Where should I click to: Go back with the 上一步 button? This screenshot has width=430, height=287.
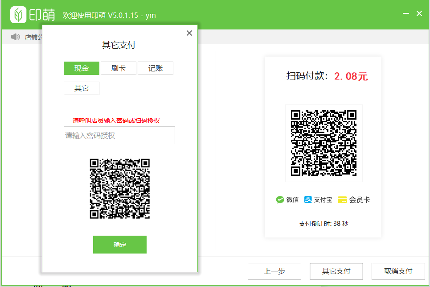pos(274,271)
